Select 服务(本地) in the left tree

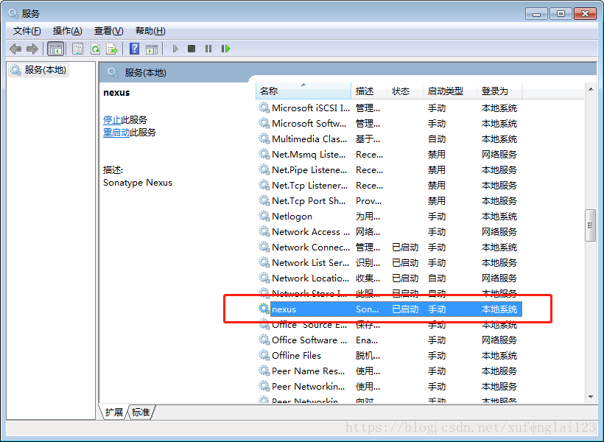[38, 70]
